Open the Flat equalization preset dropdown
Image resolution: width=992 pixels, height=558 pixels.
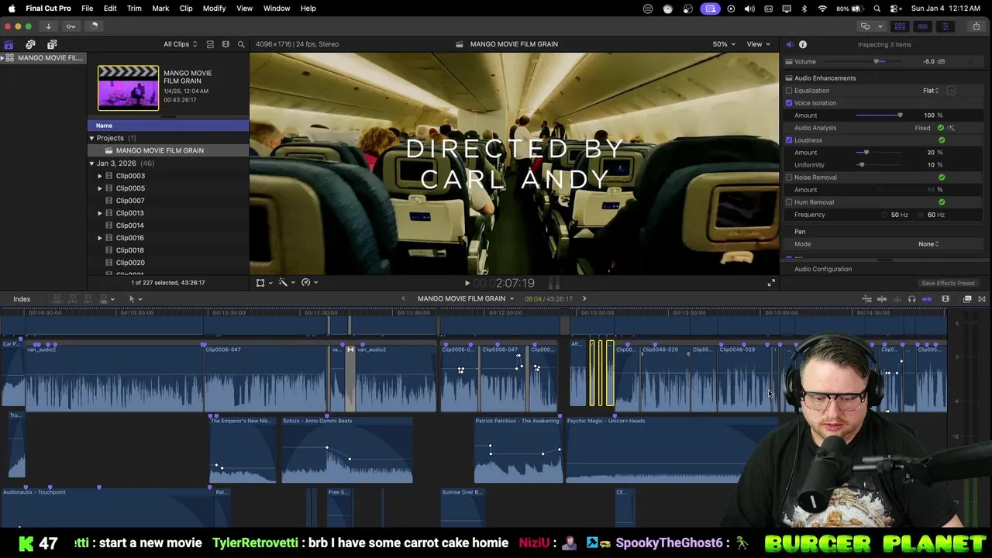click(x=931, y=91)
